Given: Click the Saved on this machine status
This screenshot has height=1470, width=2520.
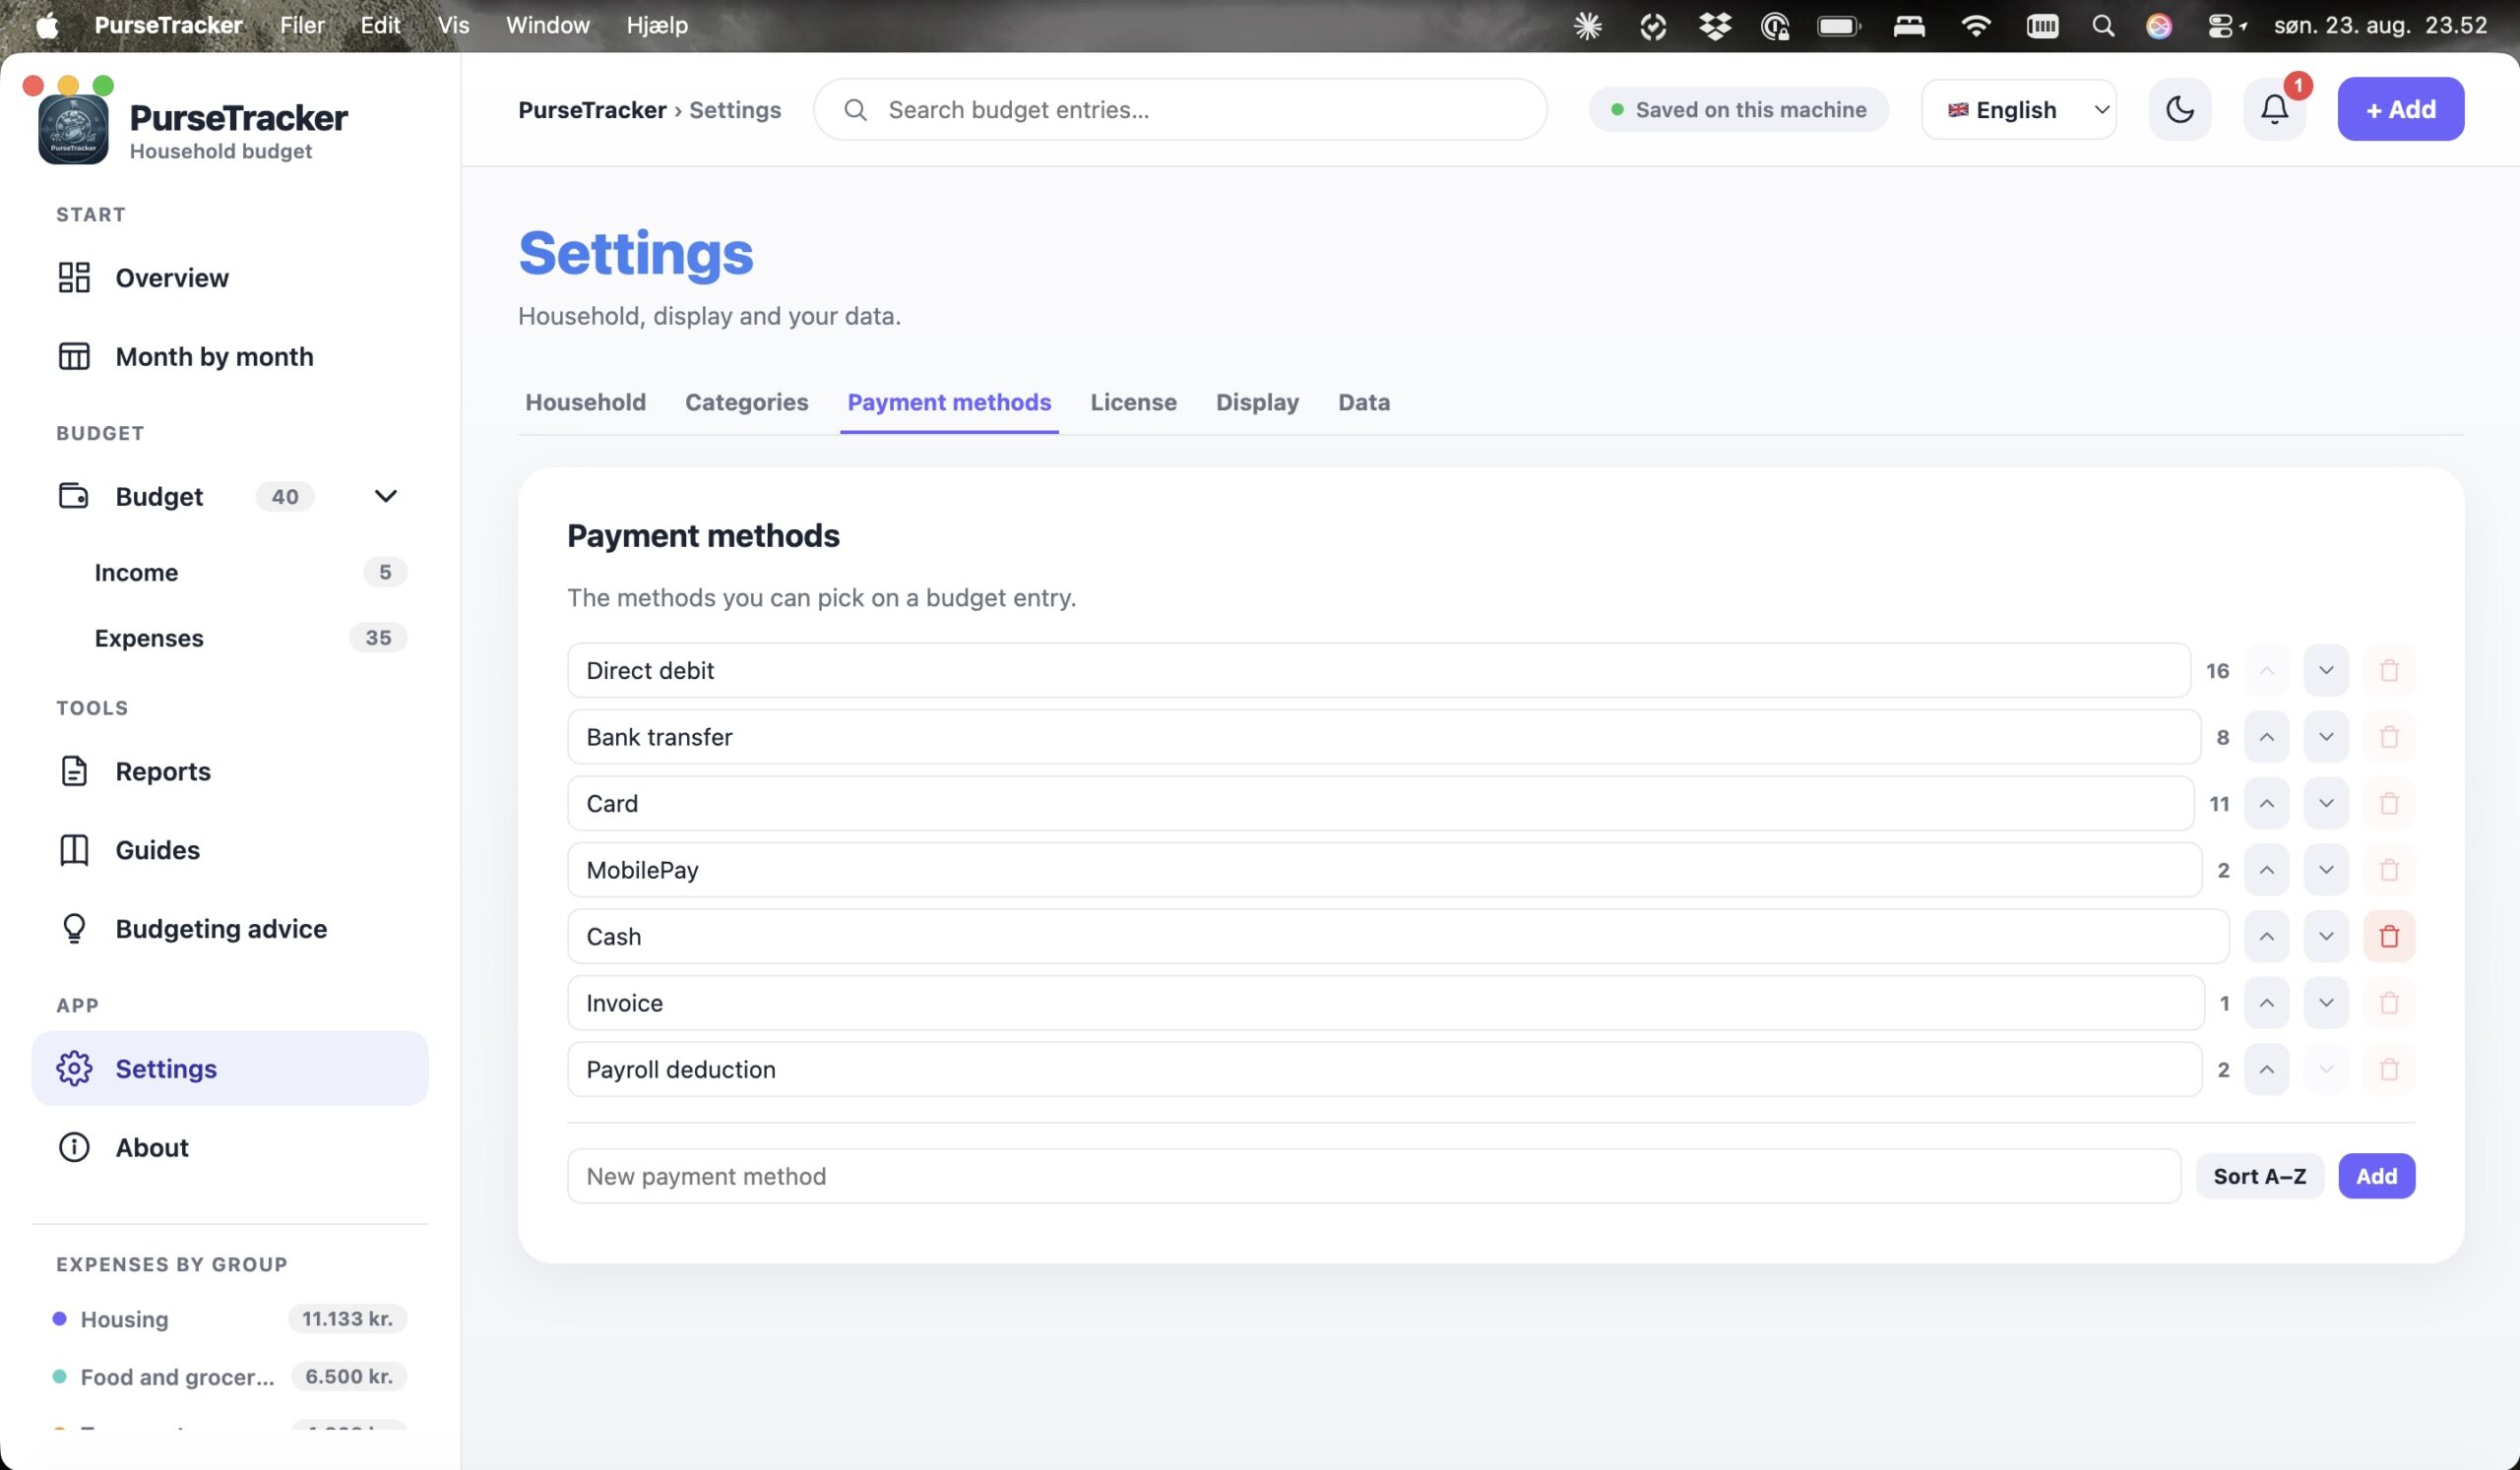Looking at the screenshot, I should coord(1738,109).
